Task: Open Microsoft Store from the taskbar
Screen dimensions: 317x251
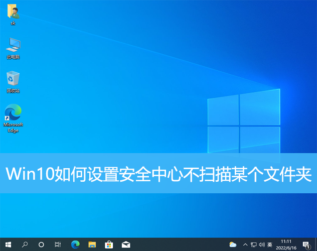Action: [x=109, y=244]
